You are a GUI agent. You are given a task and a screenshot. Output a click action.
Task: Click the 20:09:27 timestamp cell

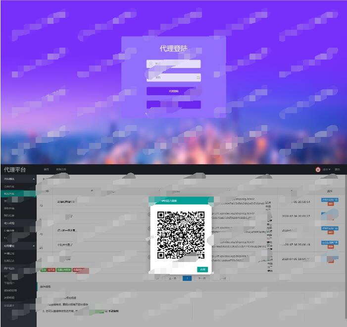(296, 216)
